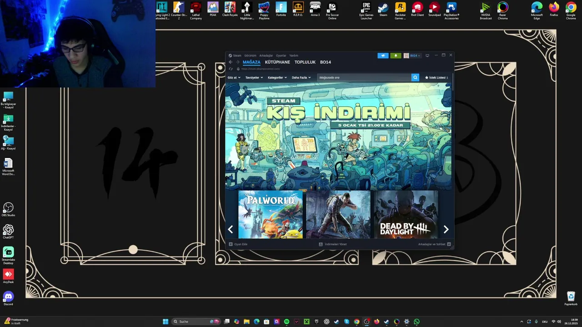This screenshot has height=327, width=582.
Task: Open Papierkorb recycle bin
Action: (x=571, y=298)
